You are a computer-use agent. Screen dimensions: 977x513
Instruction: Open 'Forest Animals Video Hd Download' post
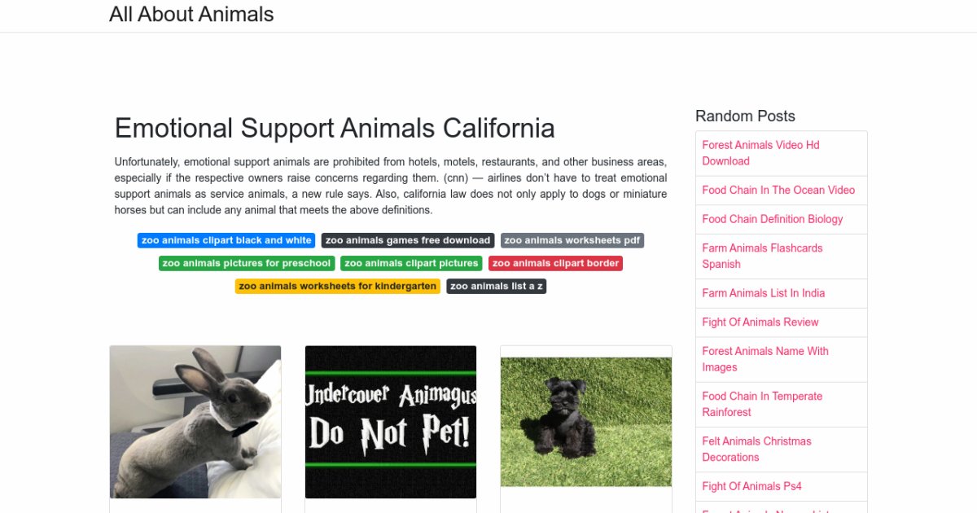tap(760, 153)
